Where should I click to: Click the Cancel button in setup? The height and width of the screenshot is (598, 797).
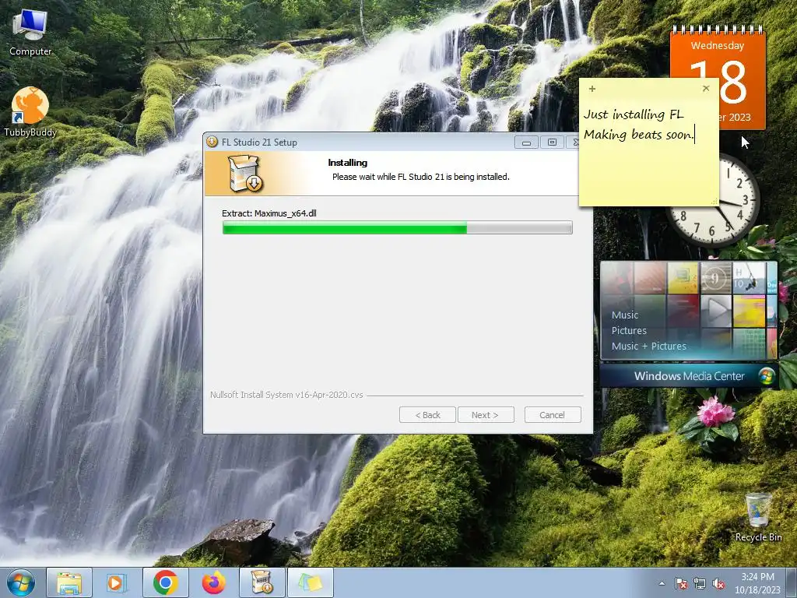553,415
